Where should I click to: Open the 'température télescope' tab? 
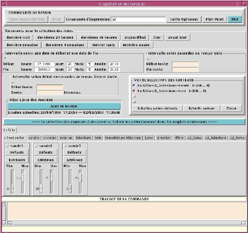(x=123, y=138)
